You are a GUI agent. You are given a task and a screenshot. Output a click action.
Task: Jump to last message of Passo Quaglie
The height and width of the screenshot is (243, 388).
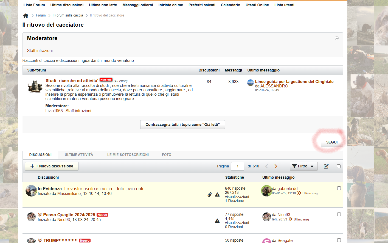pyautogui.click(x=291, y=219)
